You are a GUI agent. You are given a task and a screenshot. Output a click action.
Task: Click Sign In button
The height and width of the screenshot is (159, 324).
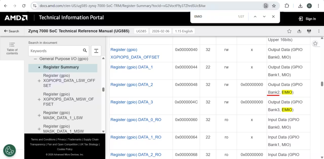click(307, 19)
